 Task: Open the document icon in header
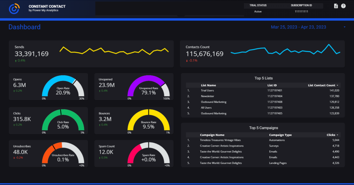coord(336,6)
